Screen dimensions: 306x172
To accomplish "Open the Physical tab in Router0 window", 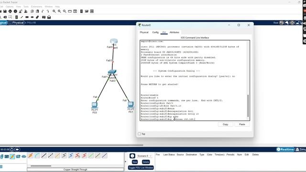I will click(144, 32).
